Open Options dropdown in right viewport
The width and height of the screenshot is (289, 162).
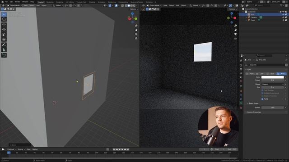pyautogui.click(x=233, y=9)
